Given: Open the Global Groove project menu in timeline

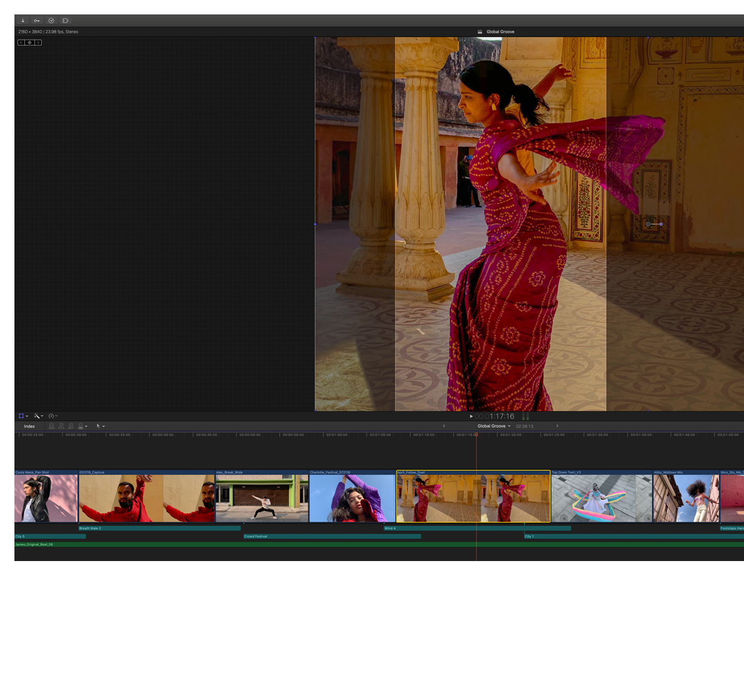Looking at the screenshot, I should point(494,426).
